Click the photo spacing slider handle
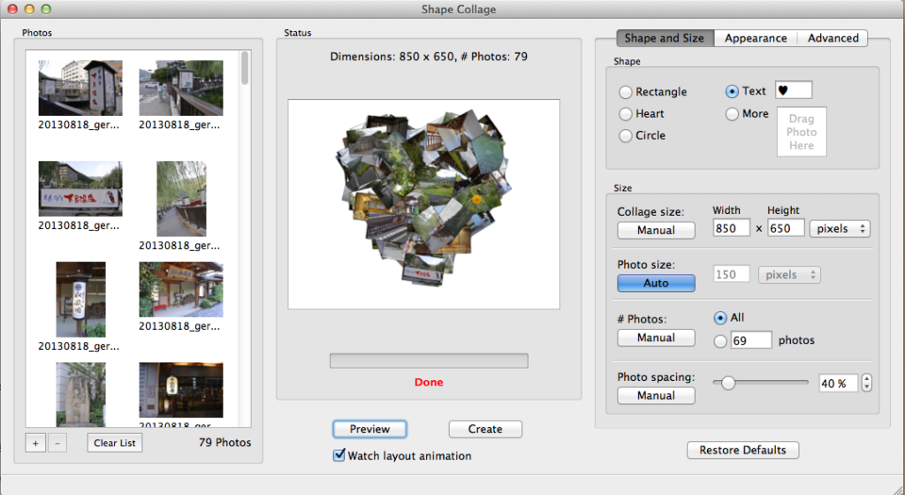This screenshot has width=905, height=495. [728, 383]
